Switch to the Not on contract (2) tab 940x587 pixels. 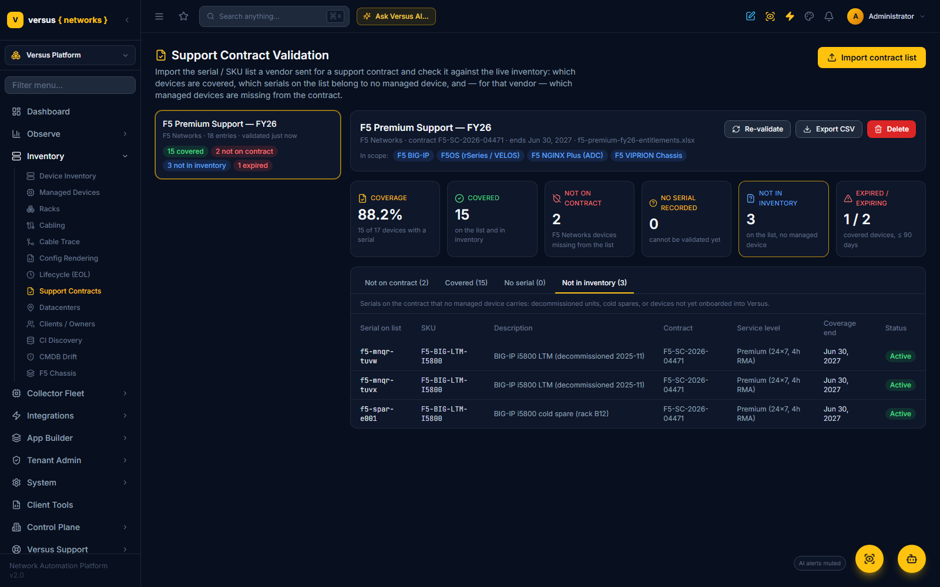pyautogui.click(x=397, y=283)
